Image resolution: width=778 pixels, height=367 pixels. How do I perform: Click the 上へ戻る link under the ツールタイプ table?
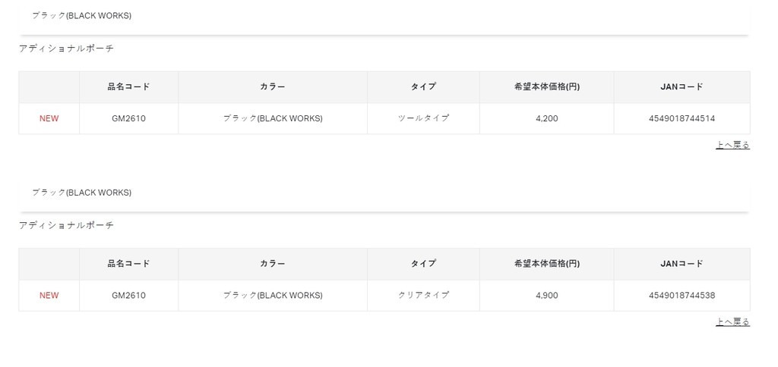pyautogui.click(x=732, y=145)
